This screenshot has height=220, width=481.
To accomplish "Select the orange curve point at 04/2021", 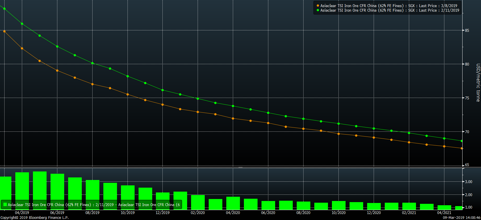I will point(444,146).
